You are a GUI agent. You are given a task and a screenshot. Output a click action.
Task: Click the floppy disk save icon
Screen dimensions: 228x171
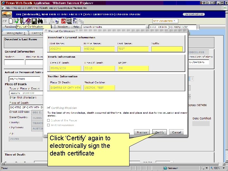click(x=34, y=21)
